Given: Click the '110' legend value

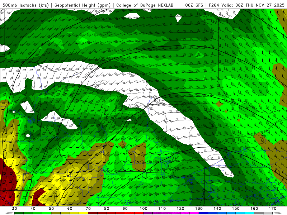Looking at the screenshot, I should tap(162, 209).
